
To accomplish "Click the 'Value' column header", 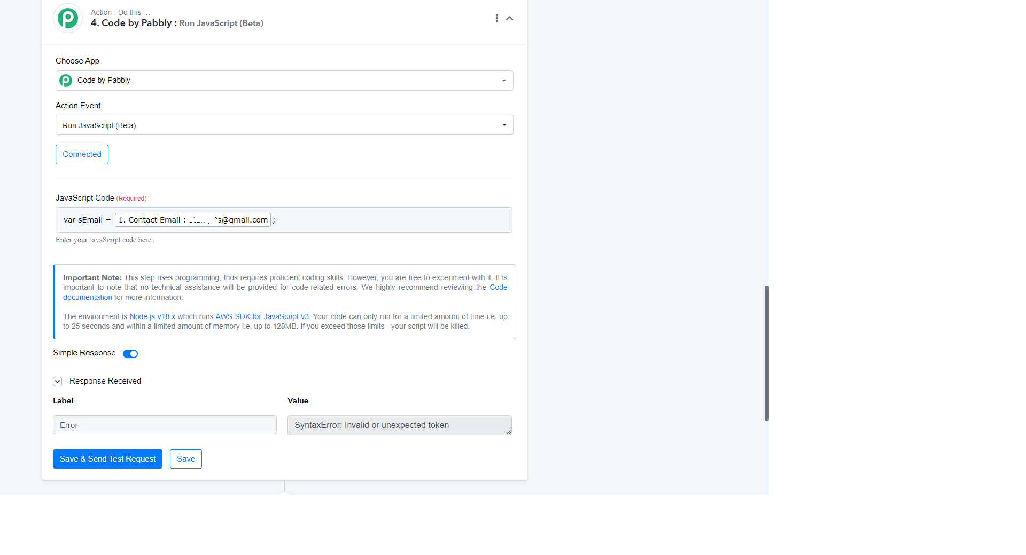I will 298,401.
